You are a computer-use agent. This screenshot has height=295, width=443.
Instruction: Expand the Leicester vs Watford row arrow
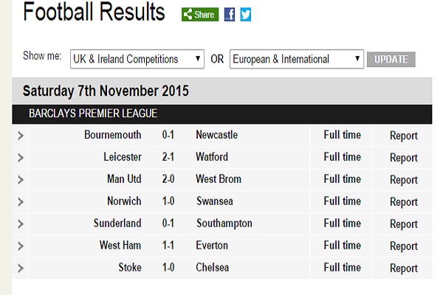pos(21,158)
